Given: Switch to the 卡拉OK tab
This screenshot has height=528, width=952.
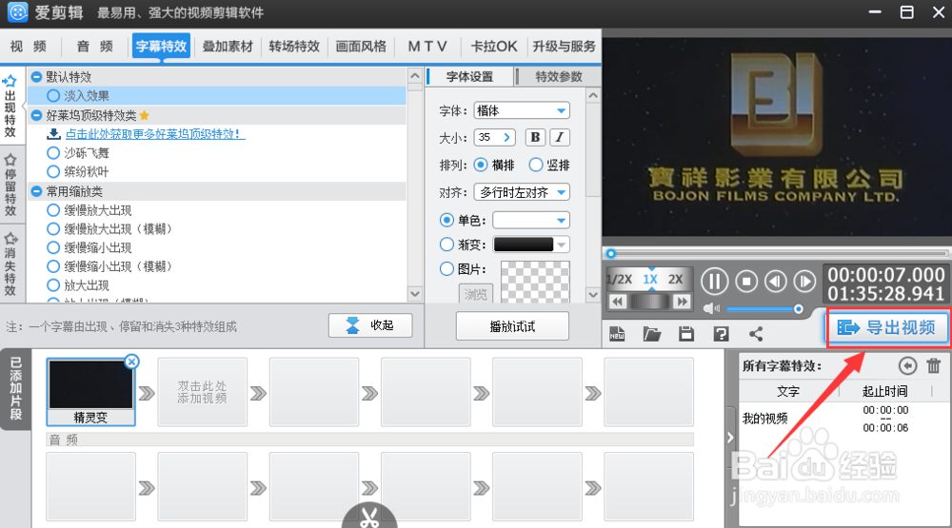Looking at the screenshot, I should tap(494, 46).
